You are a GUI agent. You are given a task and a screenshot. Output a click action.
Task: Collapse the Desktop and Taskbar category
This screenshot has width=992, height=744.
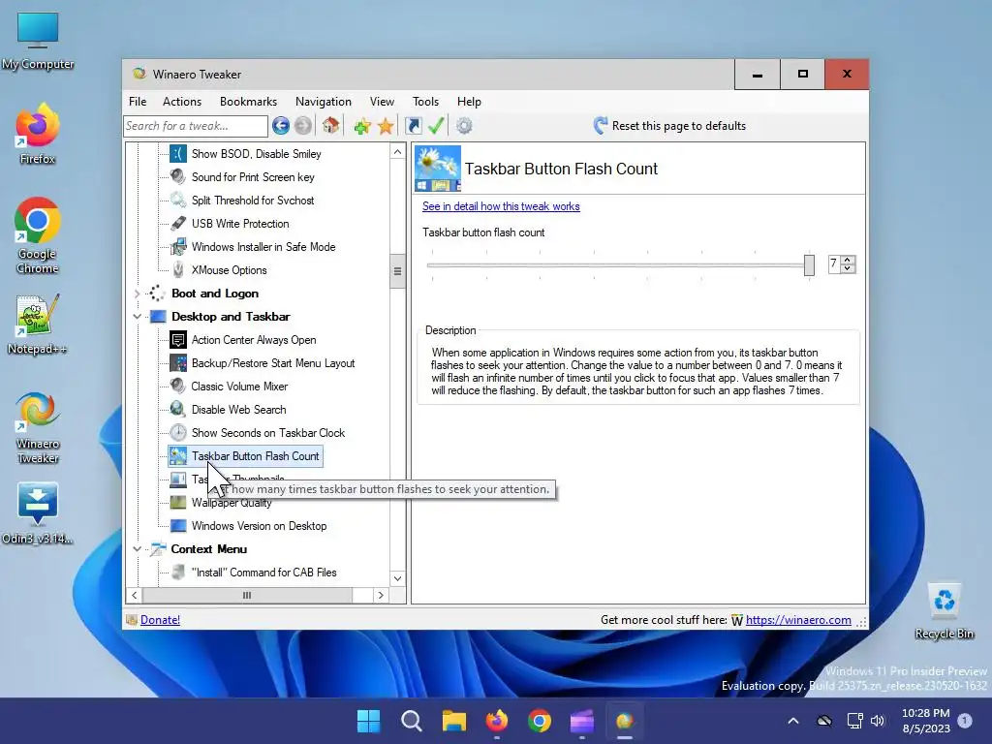coord(138,317)
